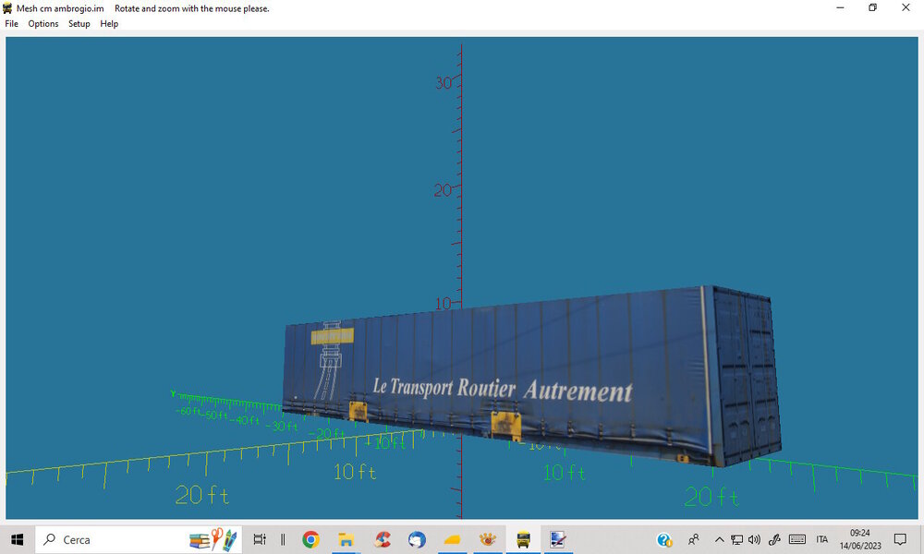Open the Options menu
The width and height of the screenshot is (924, 554).
pos(43,24)
